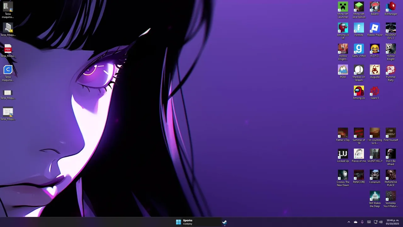Open the Minecraft Launcher shortcut
This screenshot has width=403, height=227.
(343, 10)
